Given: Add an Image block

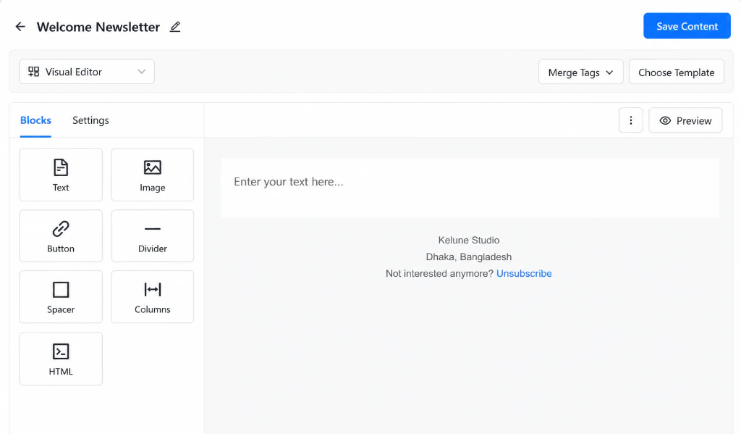Looking at the screenshot, I should 152,175.
